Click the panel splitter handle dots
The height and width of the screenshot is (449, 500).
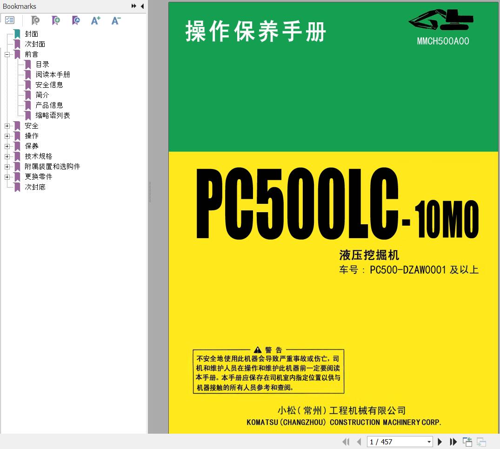click(150, 192)
